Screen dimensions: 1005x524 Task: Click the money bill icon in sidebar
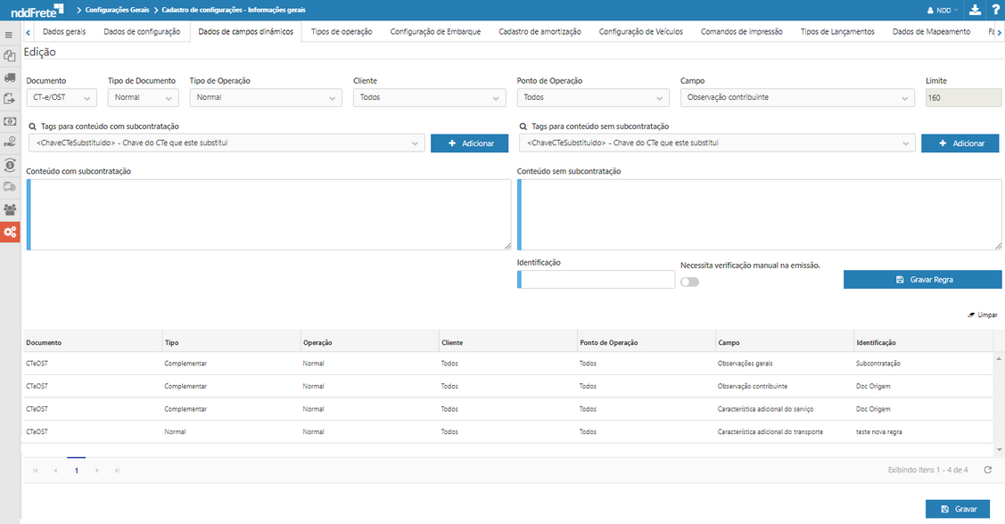coord(10,121)
